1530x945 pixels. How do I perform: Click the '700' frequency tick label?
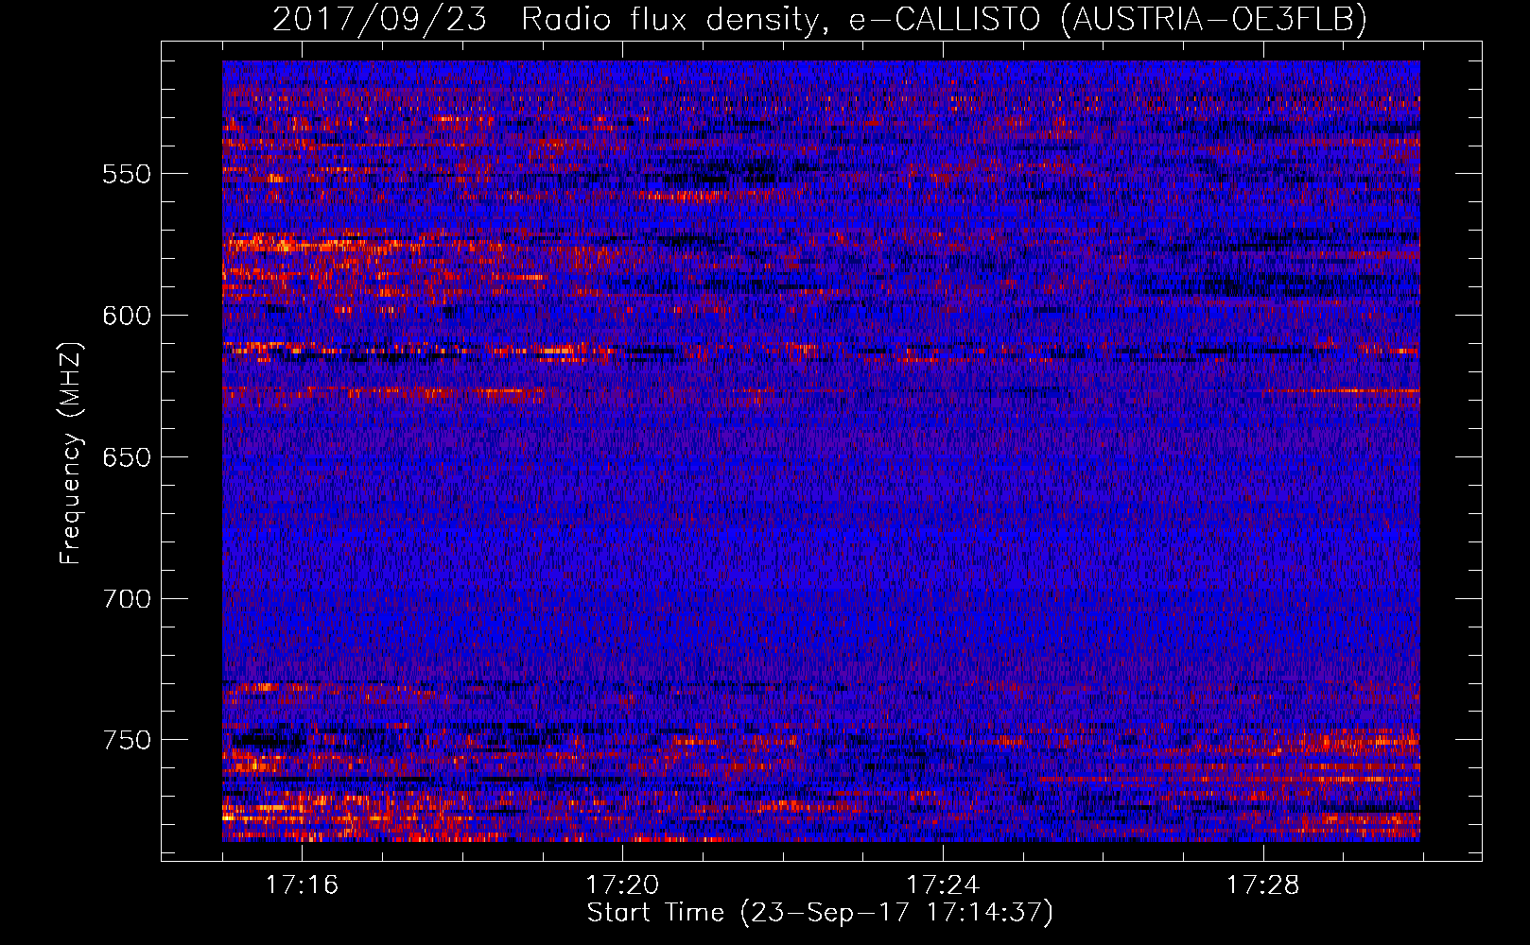(x=127, y=599)
